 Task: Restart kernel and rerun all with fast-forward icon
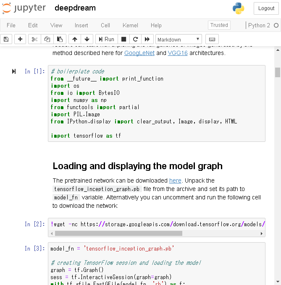[x=147, y=39]
